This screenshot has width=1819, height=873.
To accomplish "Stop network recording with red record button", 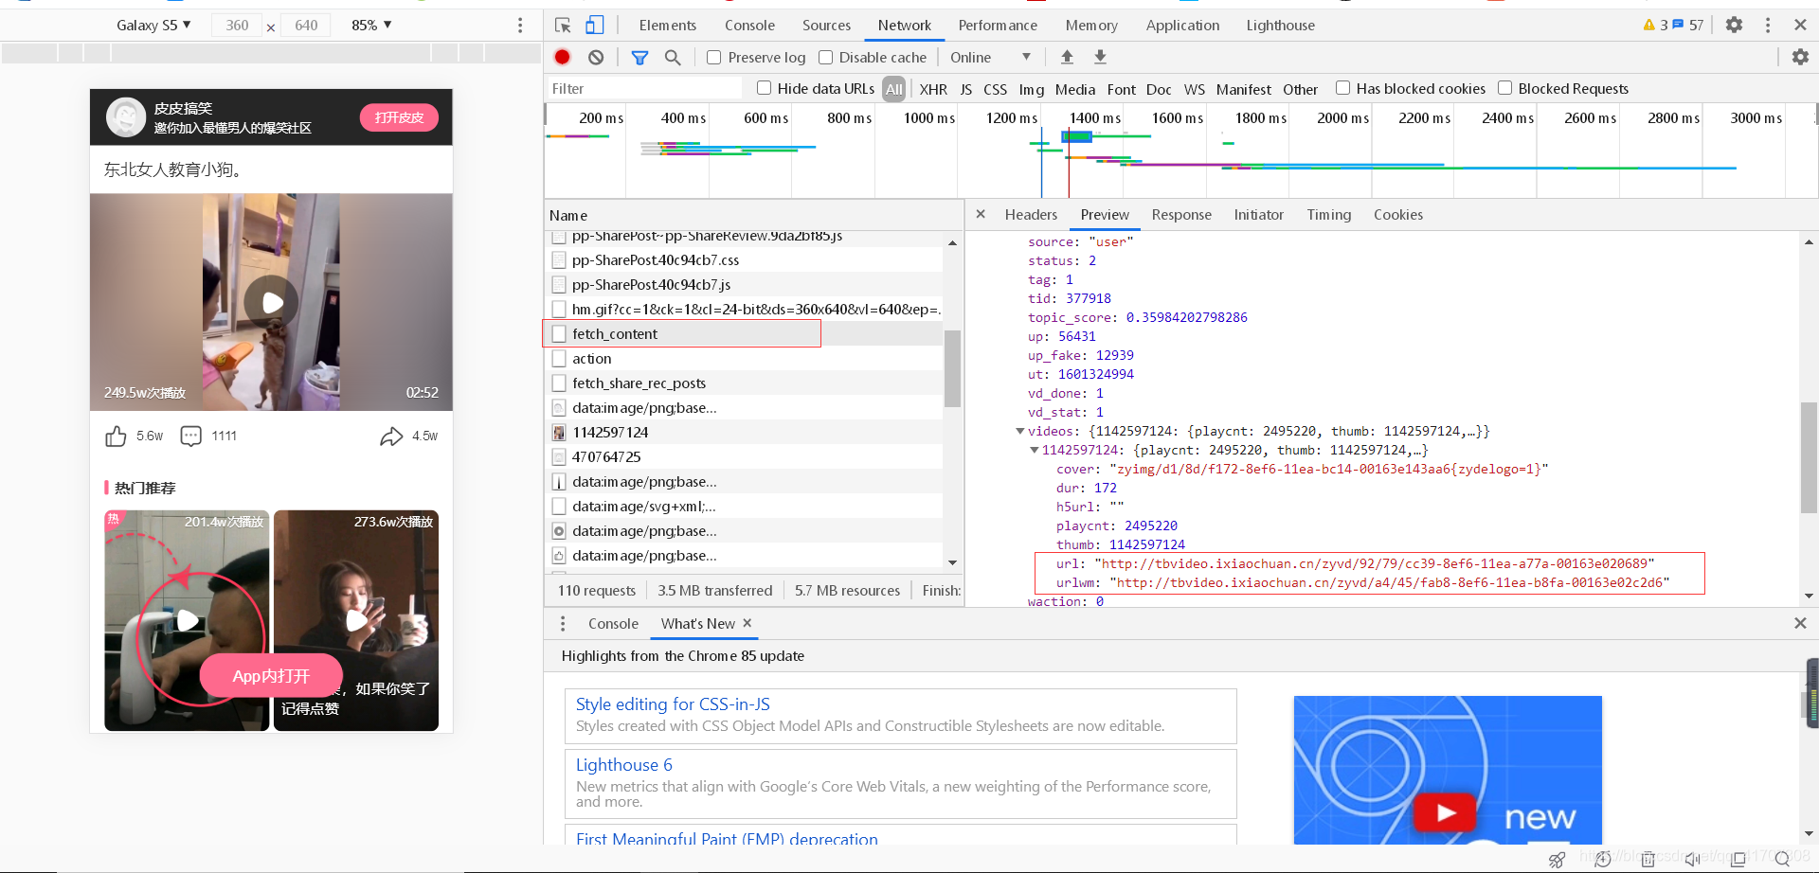I will click(562, 57).
